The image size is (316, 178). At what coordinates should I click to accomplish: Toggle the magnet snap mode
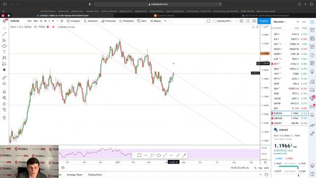4,92
